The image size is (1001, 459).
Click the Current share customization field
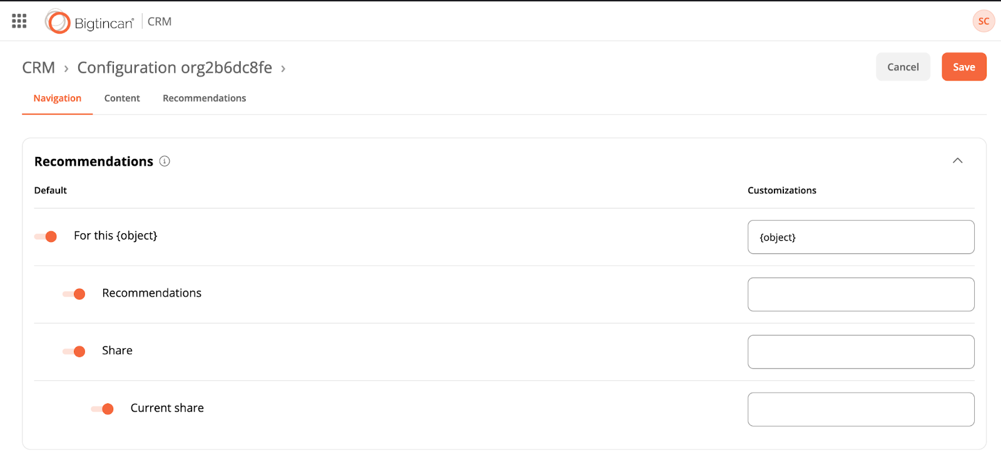click(x=860, y=410)
